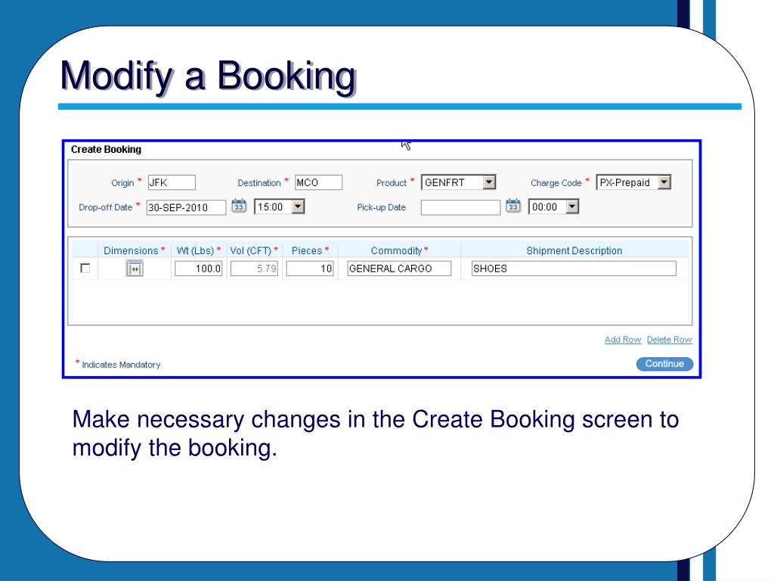Click the Charge Code label
The image size is (774, 581).
(x=556, y=183)
